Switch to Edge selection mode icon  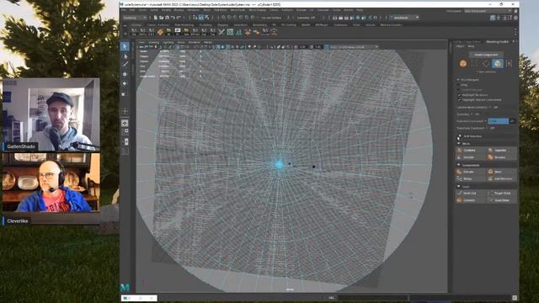[x=486, y=64]
